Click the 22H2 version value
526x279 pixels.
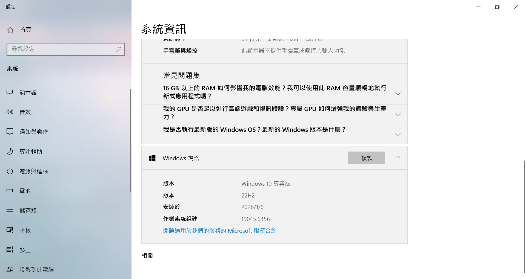point(248,195)
